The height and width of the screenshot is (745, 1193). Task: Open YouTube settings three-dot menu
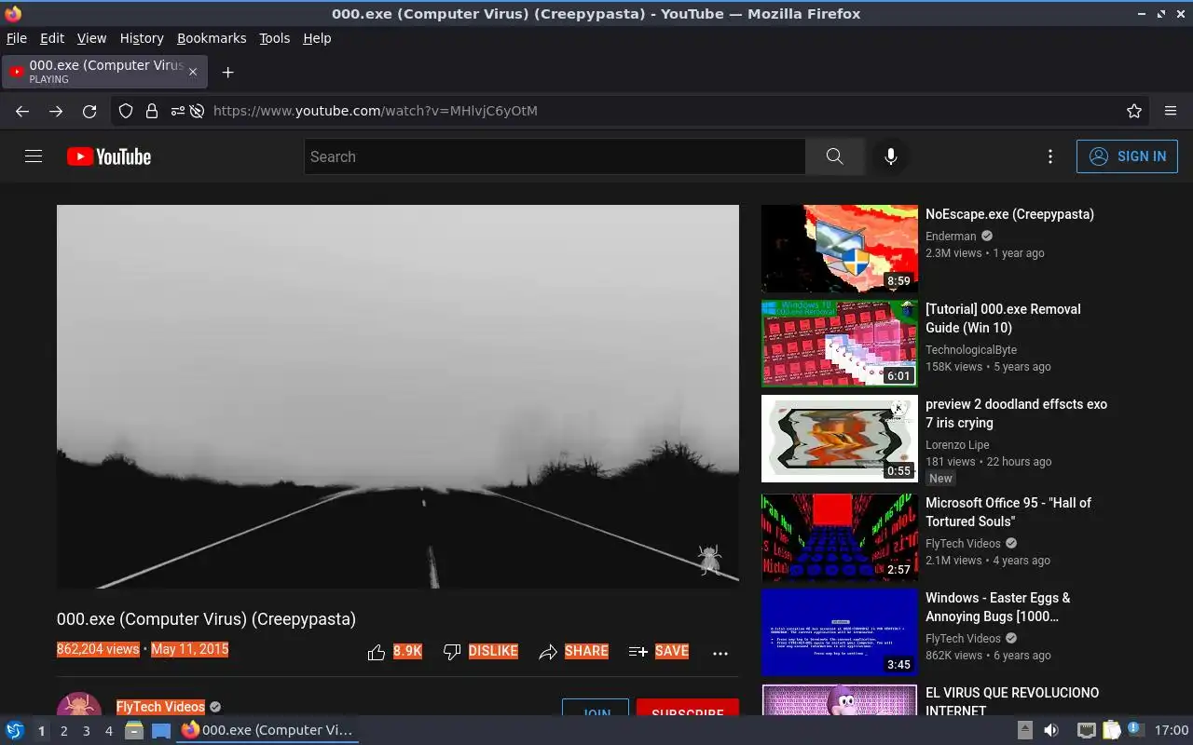tap(1050, 156)
